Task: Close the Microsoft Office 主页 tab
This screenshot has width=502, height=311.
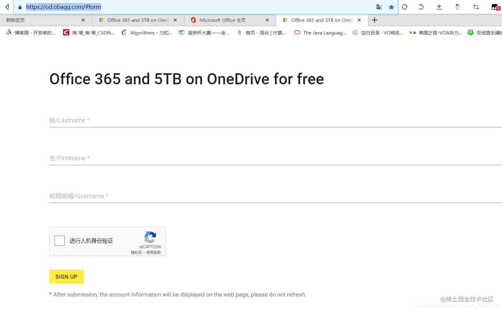Action: tap(267, 20)
